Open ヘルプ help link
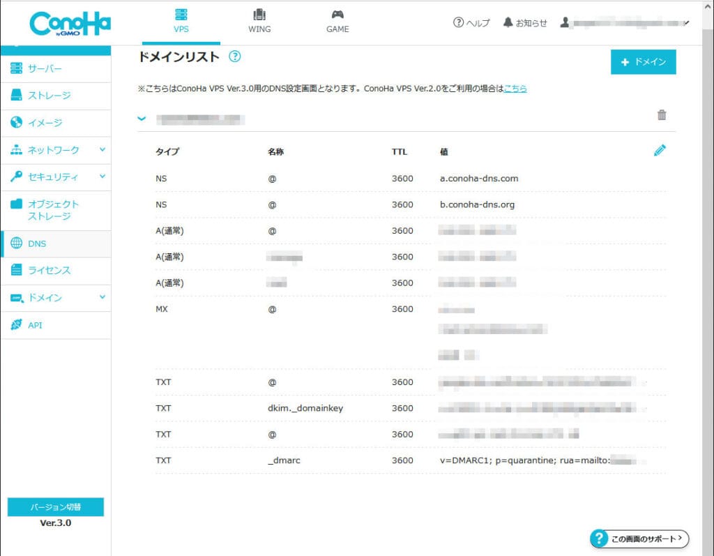 471,22
